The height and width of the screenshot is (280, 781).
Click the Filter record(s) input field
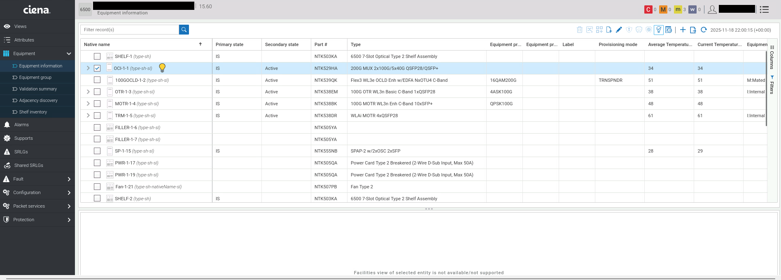pos(130,30)
